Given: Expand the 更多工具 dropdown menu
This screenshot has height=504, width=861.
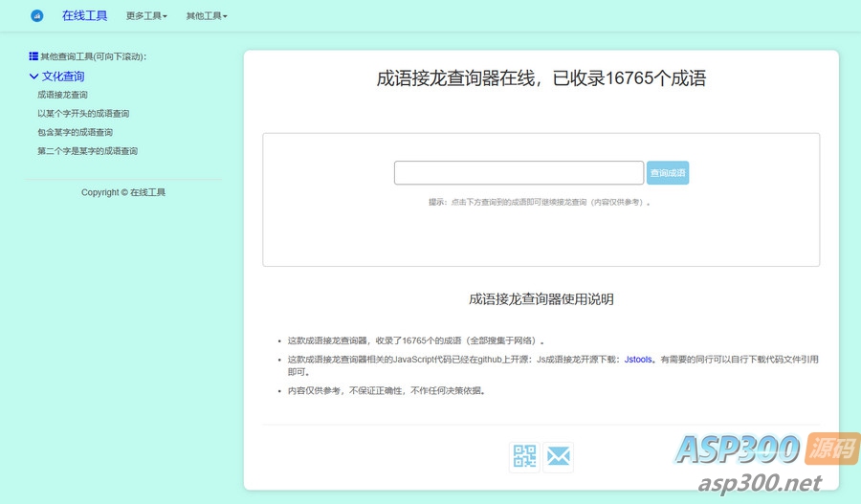Looking at the screenshot, I should (x=146, y=16).
